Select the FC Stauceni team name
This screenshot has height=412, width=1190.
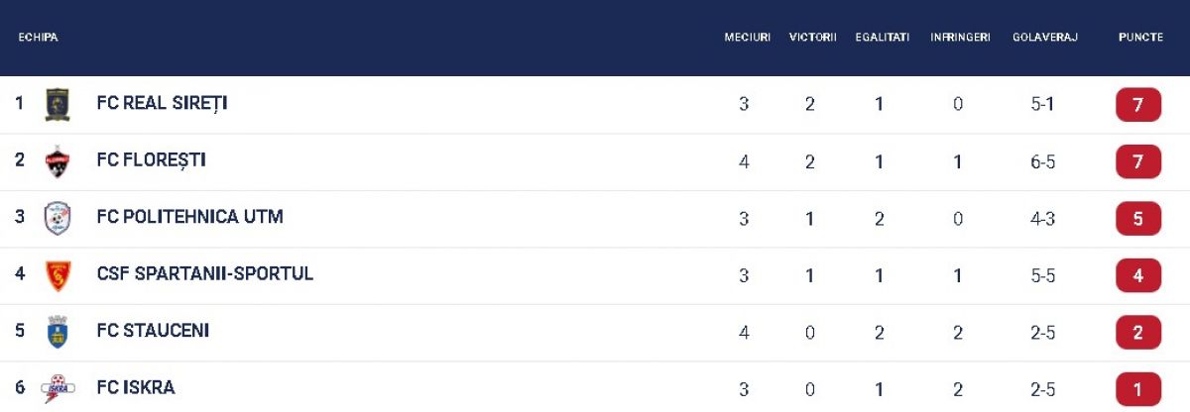pos(153,331)
